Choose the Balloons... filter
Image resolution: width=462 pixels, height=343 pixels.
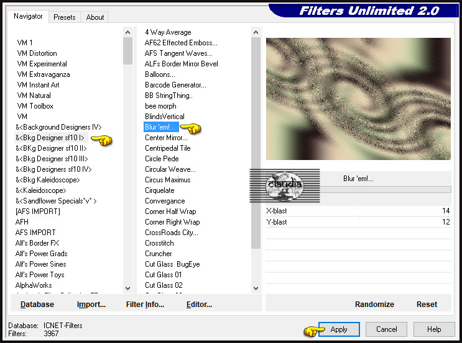point(160,74)
